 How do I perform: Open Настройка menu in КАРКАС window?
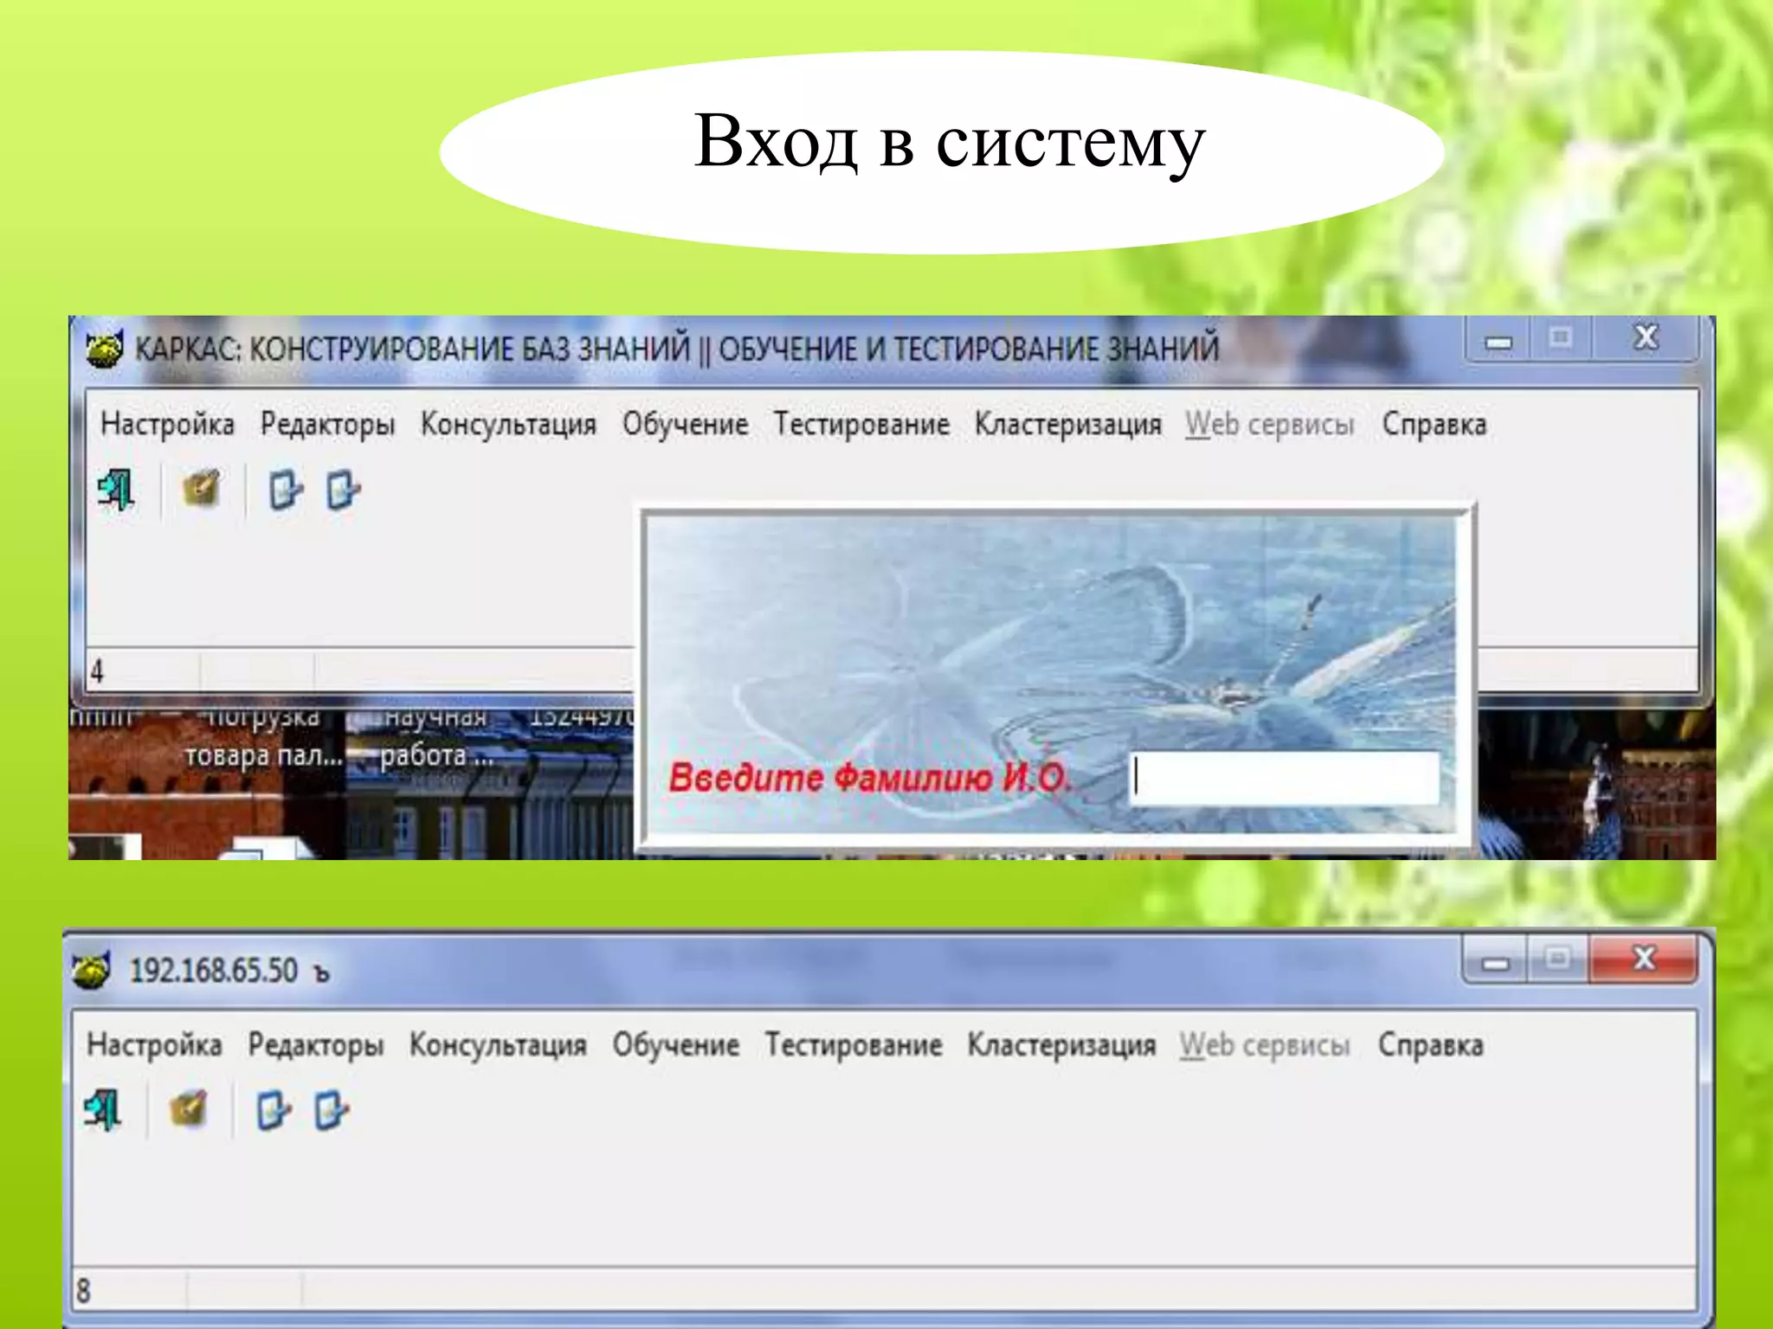pos(167,424)
